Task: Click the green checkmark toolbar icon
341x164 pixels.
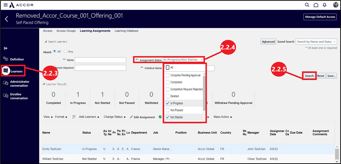Action: click(160, 117)
